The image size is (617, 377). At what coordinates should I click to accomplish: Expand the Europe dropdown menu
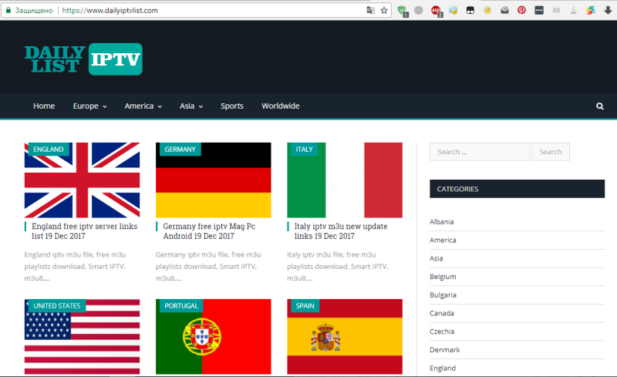click(89, 106)
